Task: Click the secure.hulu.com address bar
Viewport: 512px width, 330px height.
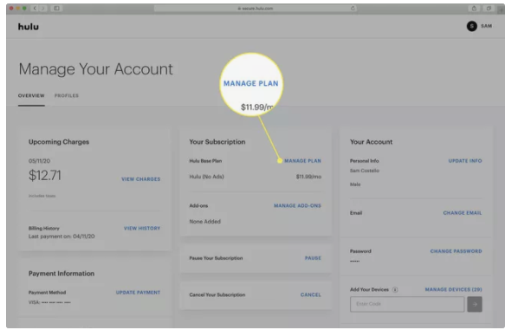Action: click(x=255, y=8)
